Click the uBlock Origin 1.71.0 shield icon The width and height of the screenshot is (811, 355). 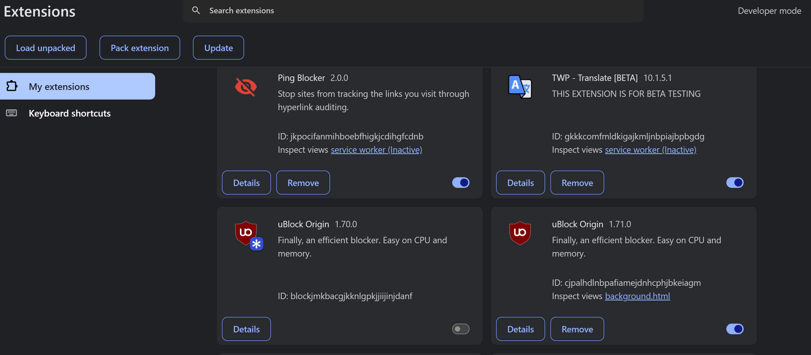pyautogui.click(x=520, y=233)
